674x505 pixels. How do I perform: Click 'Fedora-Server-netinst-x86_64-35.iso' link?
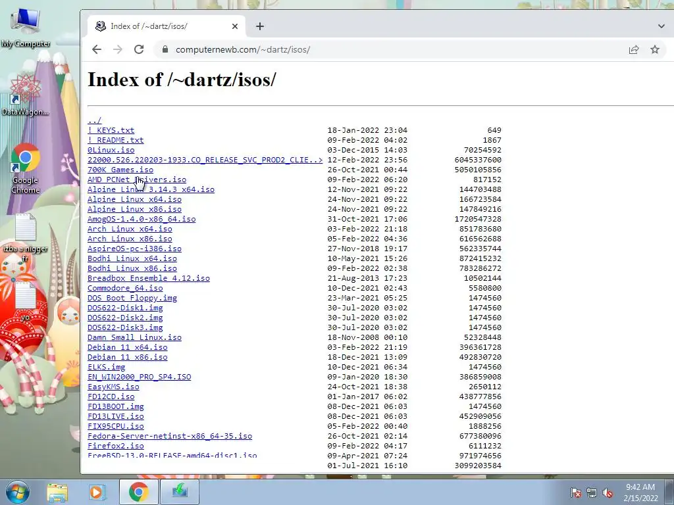(170, 437)
